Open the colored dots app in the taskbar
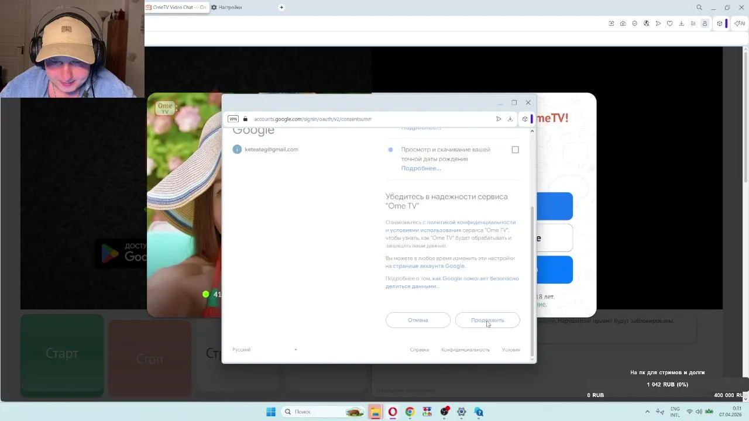This screenshot has height=421, width=749. pos(427,412)
